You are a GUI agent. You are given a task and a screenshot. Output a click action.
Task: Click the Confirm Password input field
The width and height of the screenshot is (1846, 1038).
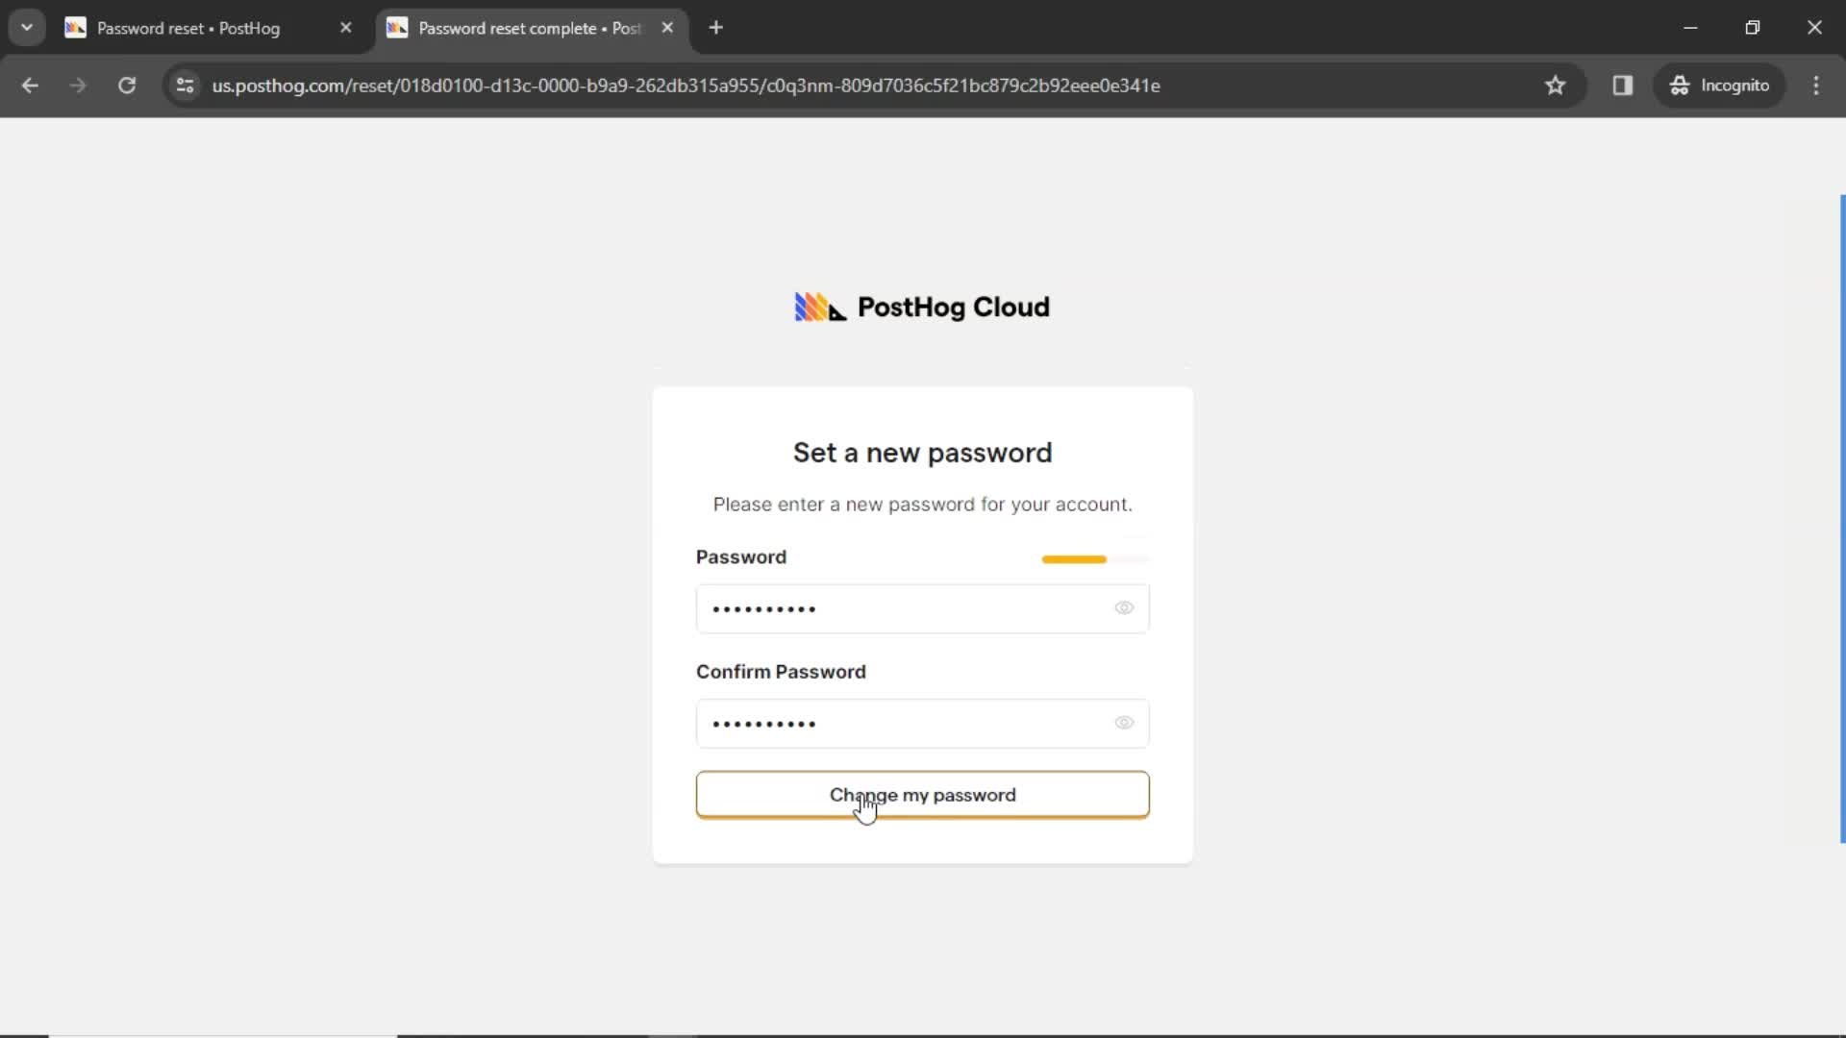tap(923, 723)
